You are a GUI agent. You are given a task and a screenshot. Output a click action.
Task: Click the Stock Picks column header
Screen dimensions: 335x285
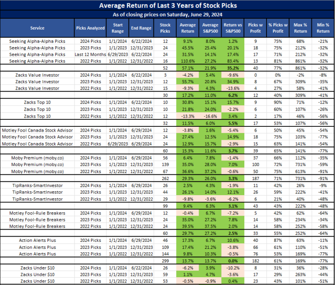click(x=165, y=28)
